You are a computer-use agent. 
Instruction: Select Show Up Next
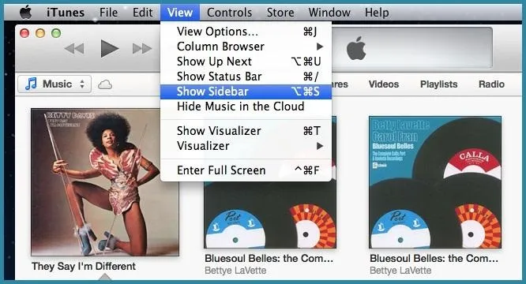[x=246, y=62]
